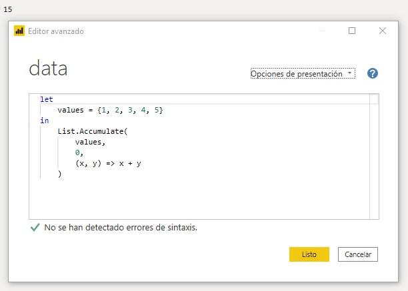Click the Power BI logo icon in title bar

click(x=19, y=31)
